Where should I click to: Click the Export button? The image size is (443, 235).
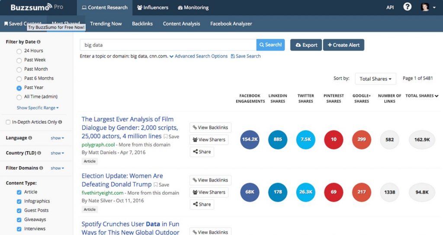pos(305,45)
